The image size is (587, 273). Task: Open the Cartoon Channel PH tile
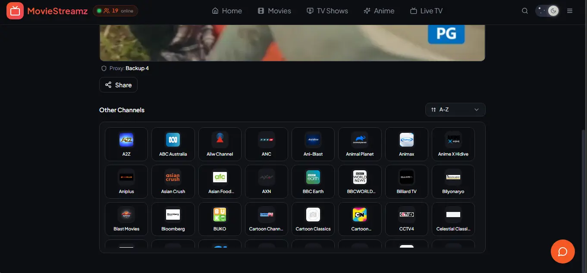tap(267, 219)
